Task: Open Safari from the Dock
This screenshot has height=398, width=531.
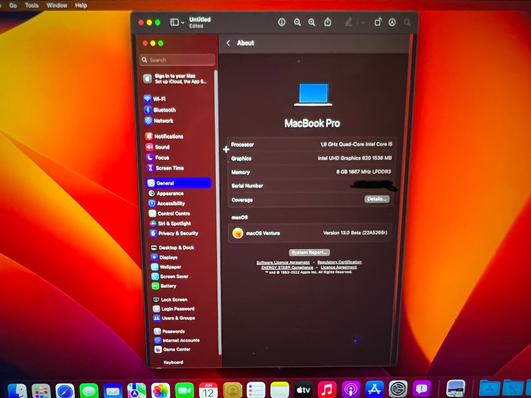Action: 65,391
